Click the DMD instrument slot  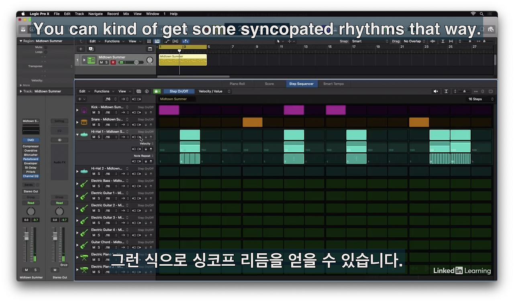click(x=31, y=140)
